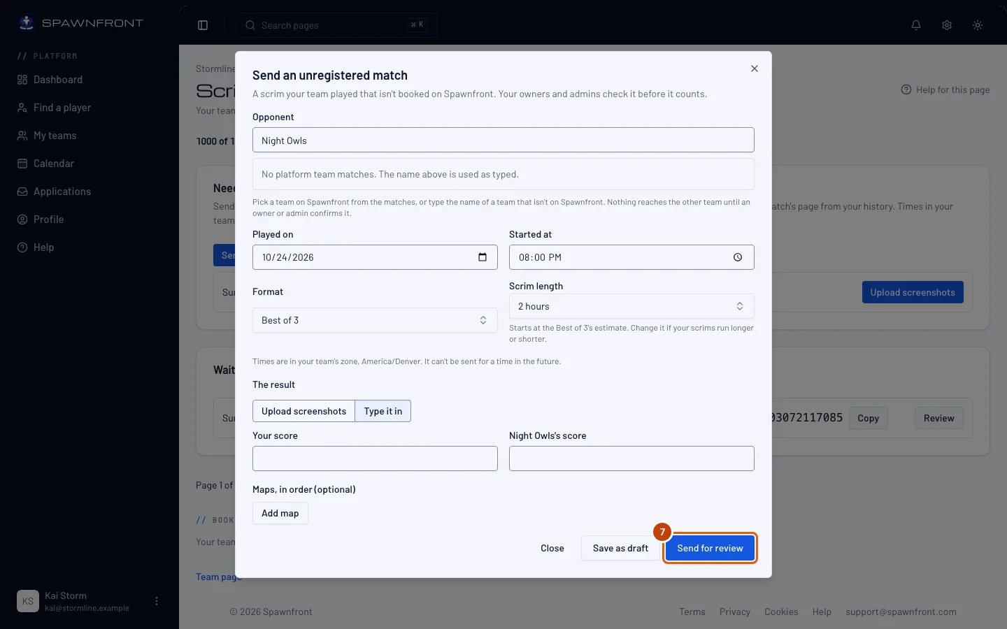Expand the Format dropdown

pos(375,320)
